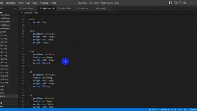Screen dimensions: 197x111
Task: Click the style2.css breadcrumb
Action: coord(28,13)
